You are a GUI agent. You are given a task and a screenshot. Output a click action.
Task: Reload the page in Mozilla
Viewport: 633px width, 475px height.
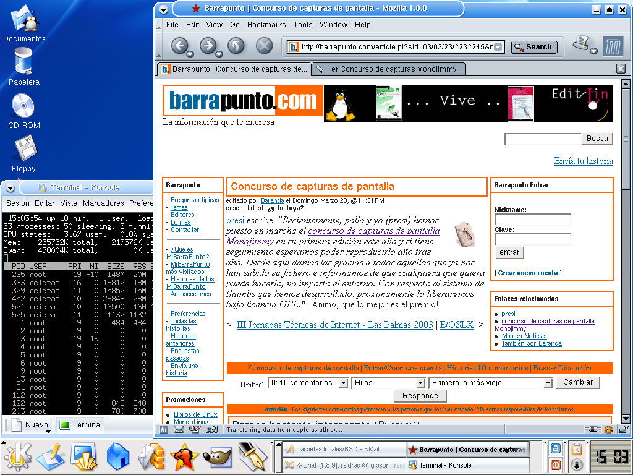pyautogui.click(x=236, y=46)
